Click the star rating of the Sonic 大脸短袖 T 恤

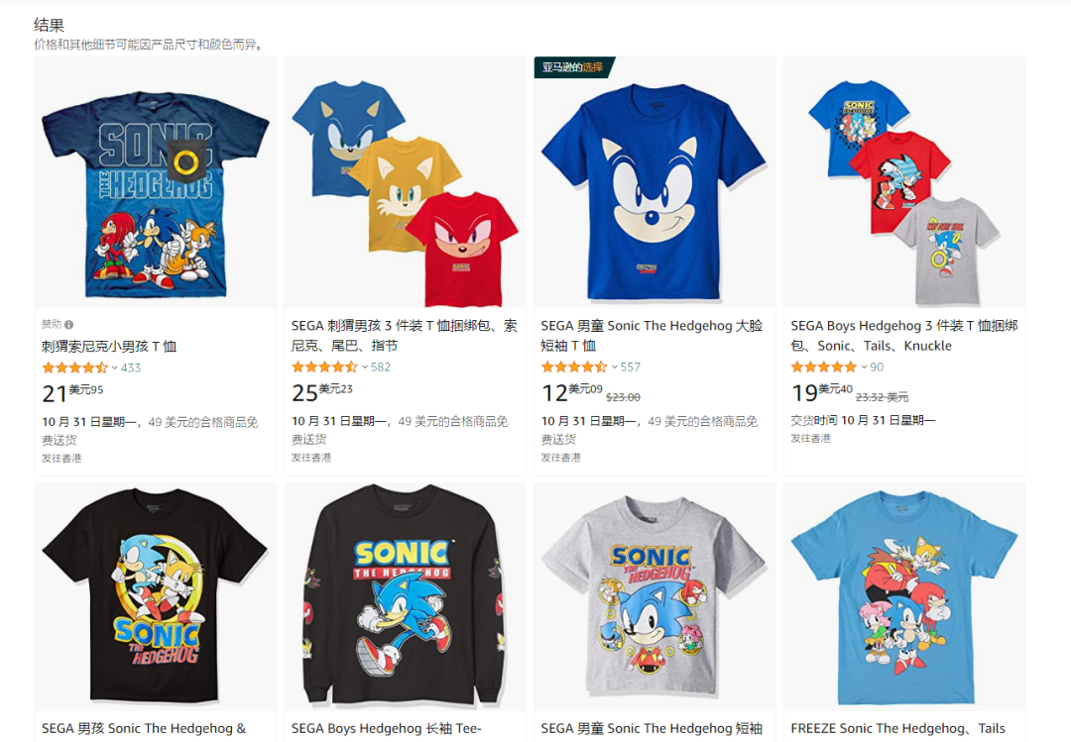point(575,368)
